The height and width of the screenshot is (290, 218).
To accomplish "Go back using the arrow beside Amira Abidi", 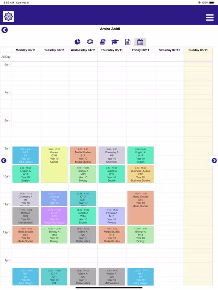I will pyautogui.click(x=5, y=30).
